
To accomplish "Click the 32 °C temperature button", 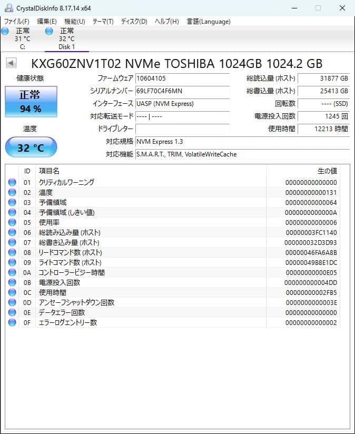I will [x=31, y=147].
